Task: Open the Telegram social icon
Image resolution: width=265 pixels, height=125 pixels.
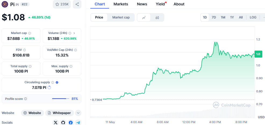Action: (x=78, y=122)
